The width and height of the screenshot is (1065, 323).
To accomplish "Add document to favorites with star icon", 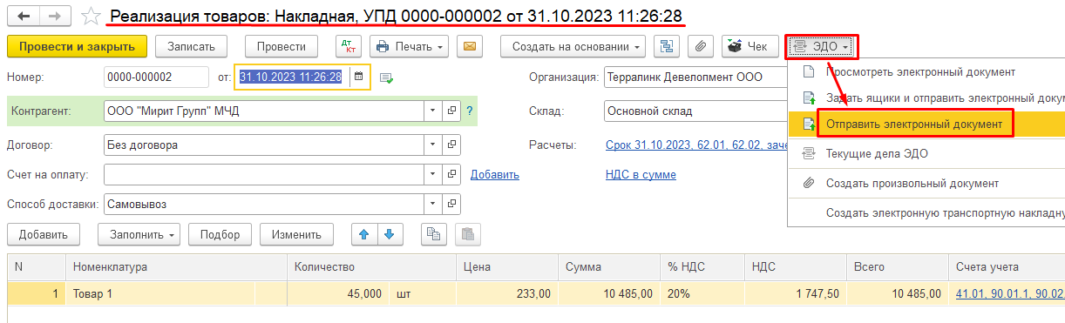I will [91, 17].
